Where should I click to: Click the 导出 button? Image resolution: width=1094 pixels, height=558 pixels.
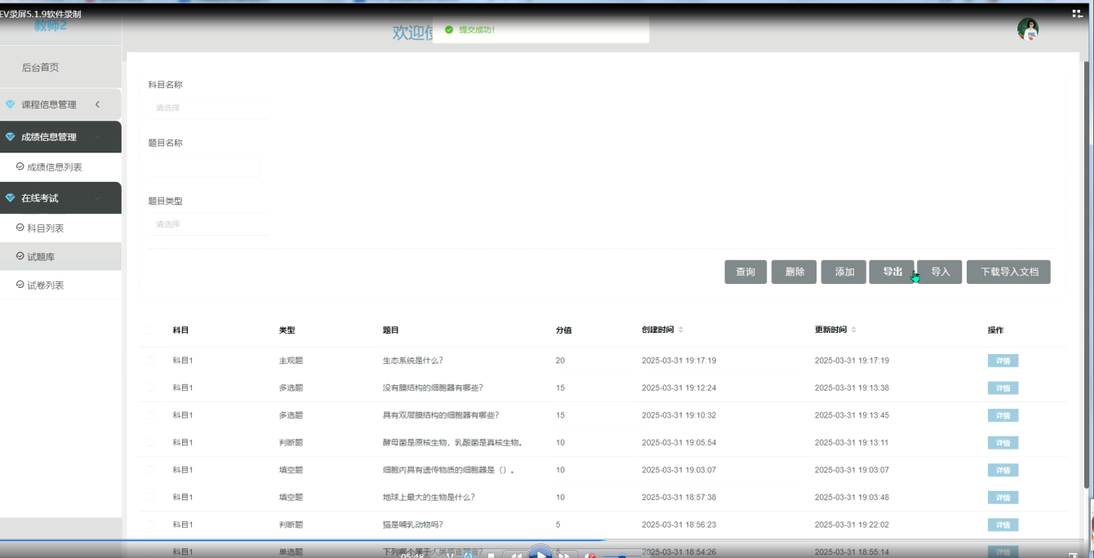click(892, 272)
